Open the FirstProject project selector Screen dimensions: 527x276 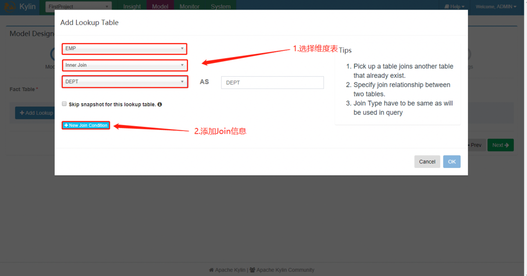click(x=79, y=6)
